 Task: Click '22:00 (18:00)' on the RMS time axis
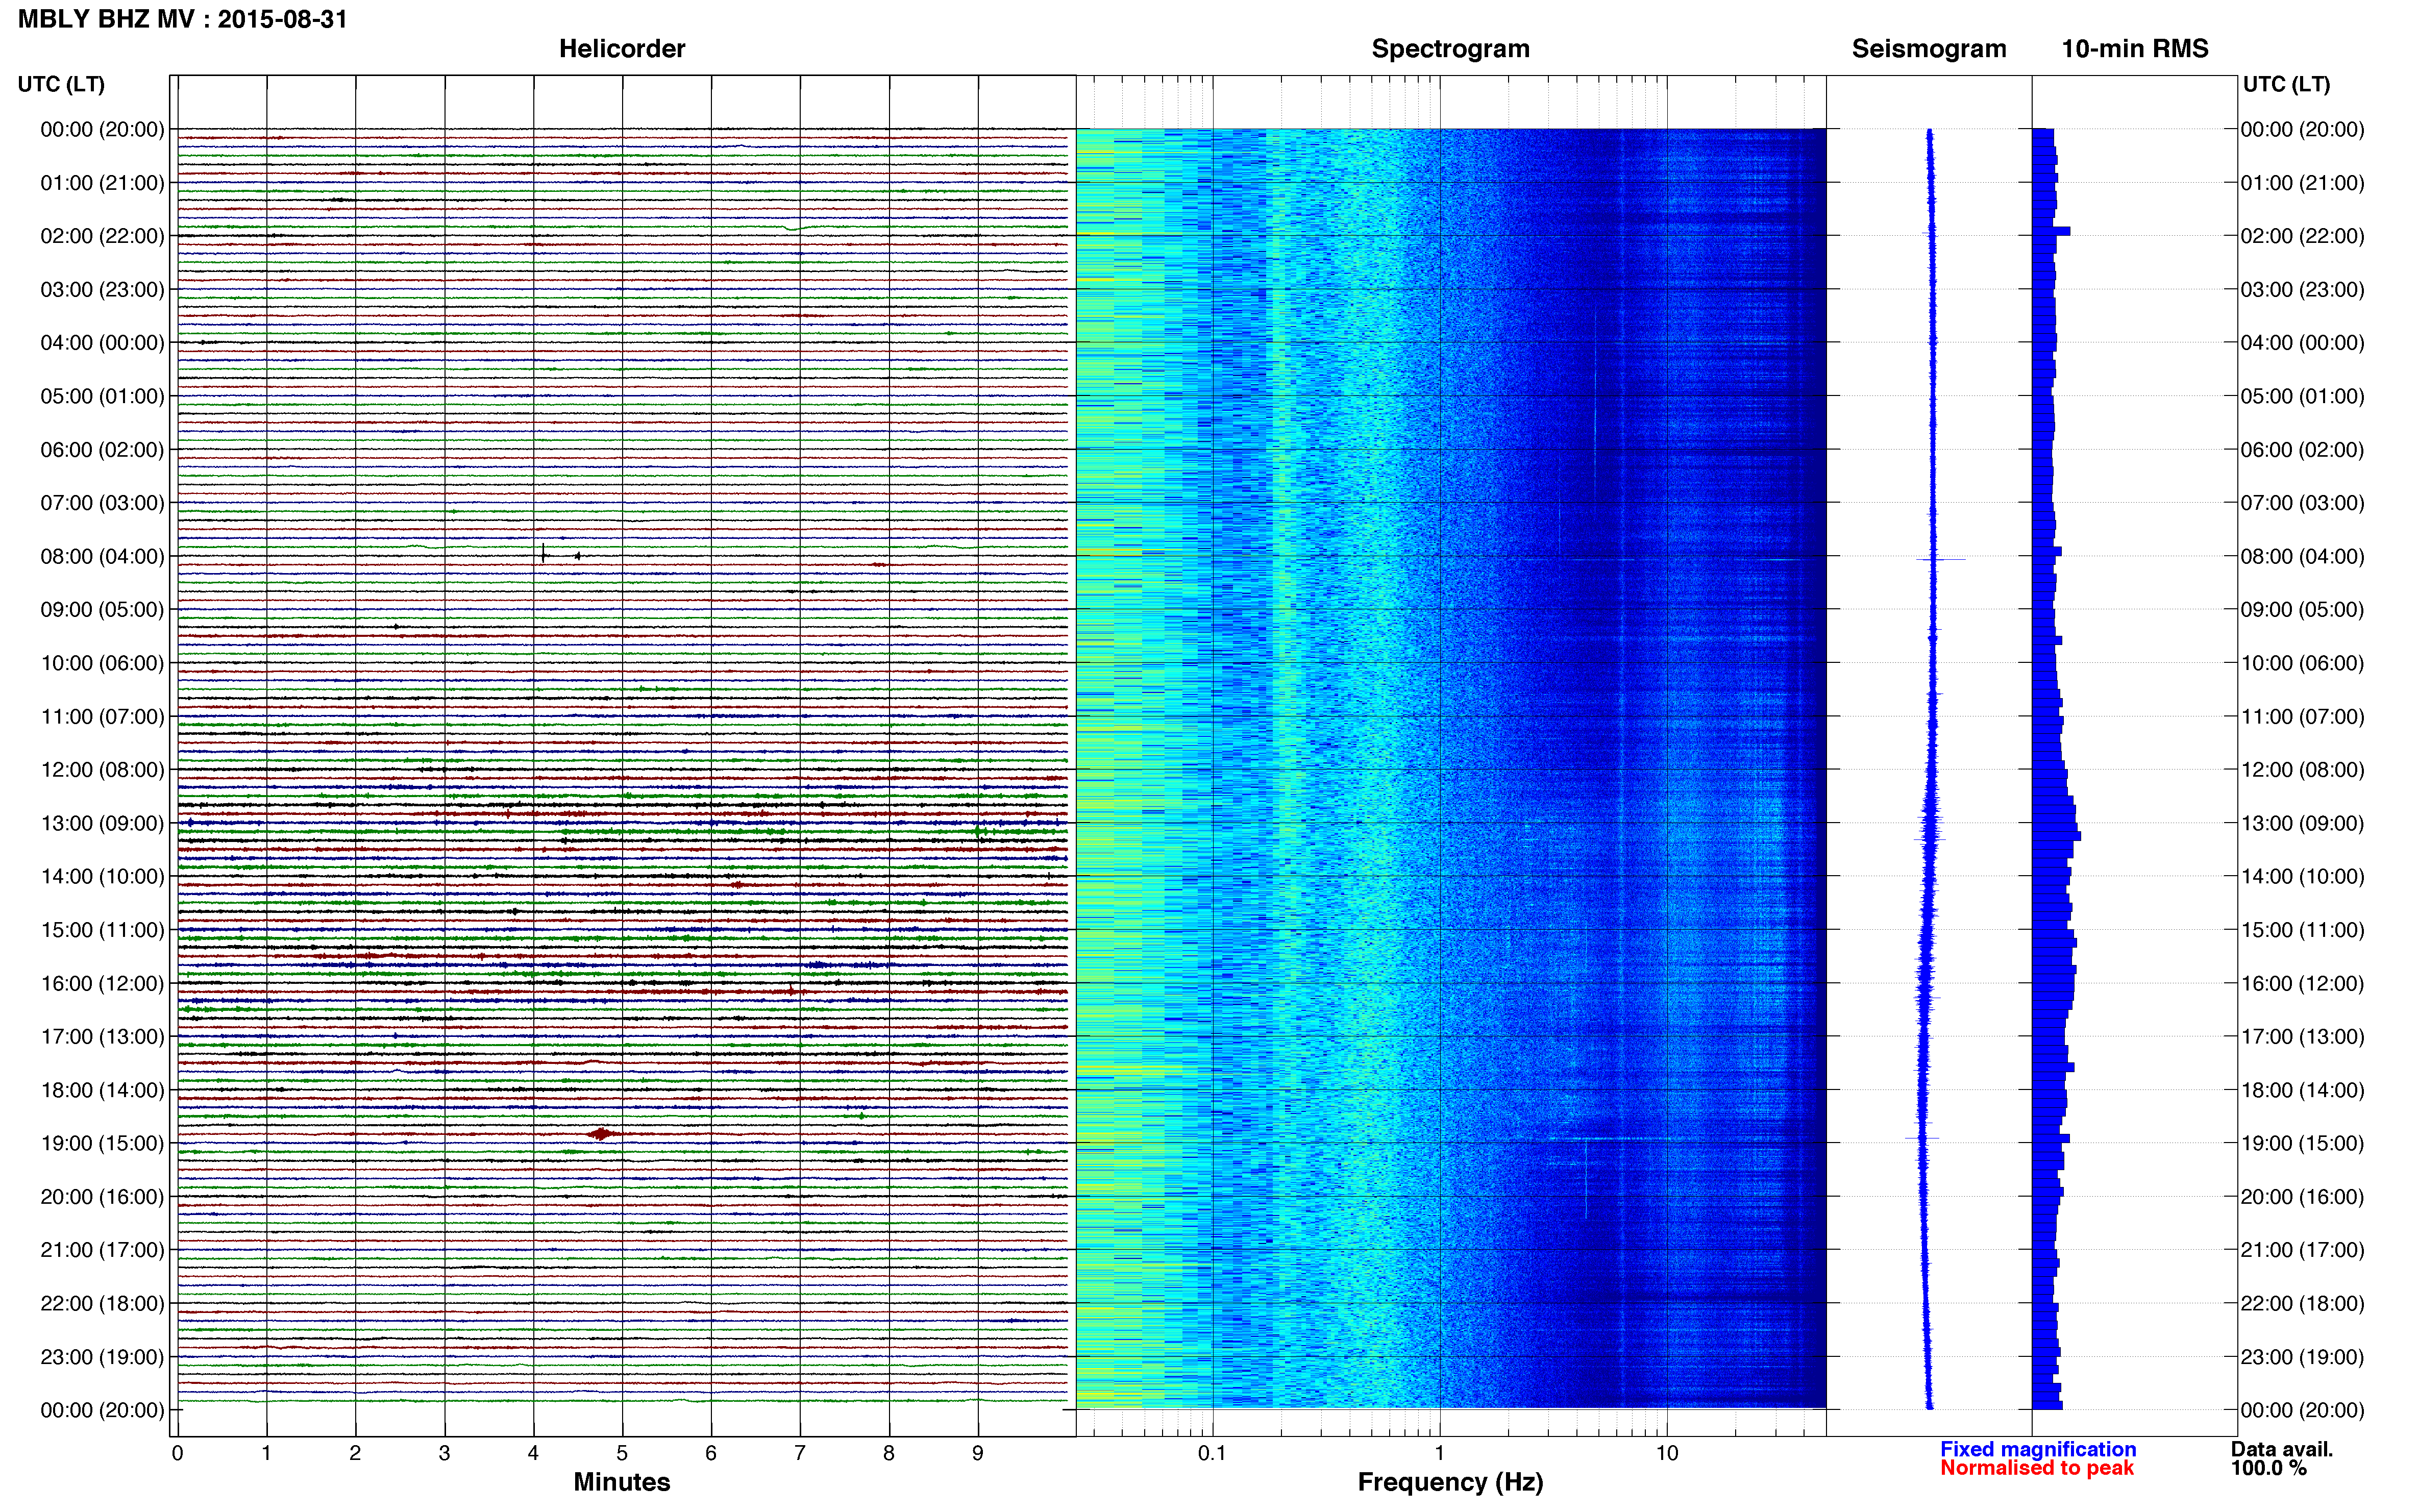[x=2302, y=1304]
